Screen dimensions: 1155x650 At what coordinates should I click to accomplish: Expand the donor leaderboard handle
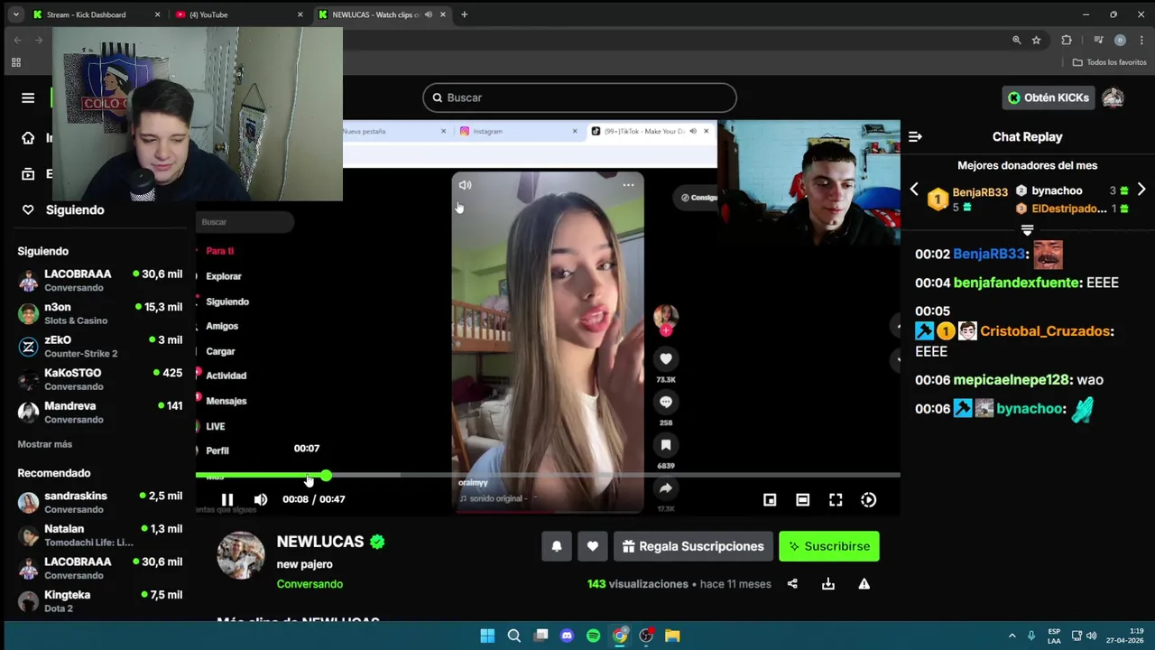pyautogui.click(x=1027, y=230)
